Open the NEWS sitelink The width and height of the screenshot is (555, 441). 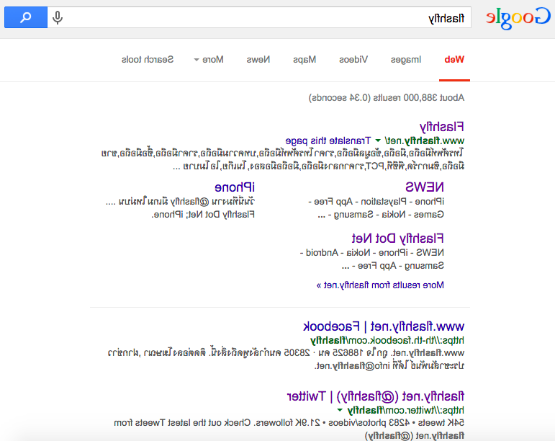pyautogui.click(x=425, y=187)
